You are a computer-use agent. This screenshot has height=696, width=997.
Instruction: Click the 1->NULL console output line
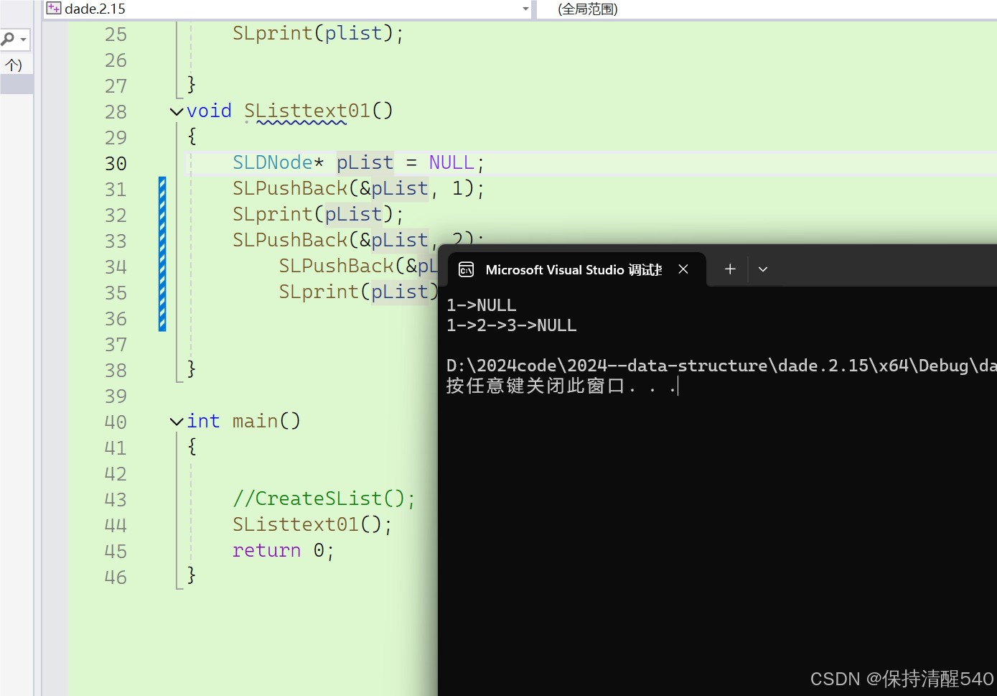tap(482, 305)
